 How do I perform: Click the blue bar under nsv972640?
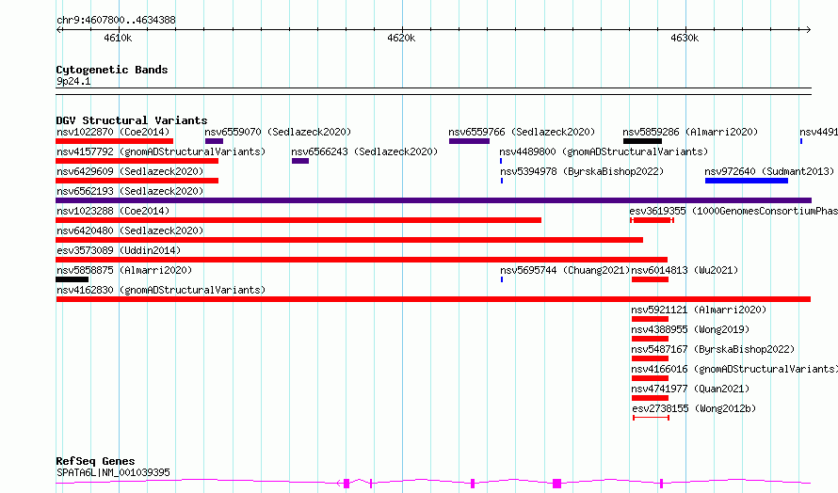click(747, 181)
